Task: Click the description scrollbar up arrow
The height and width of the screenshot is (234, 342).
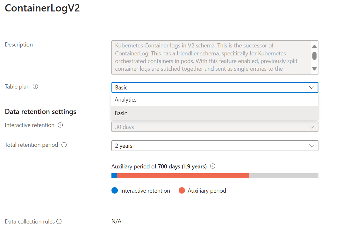Action: click(314, 46)
